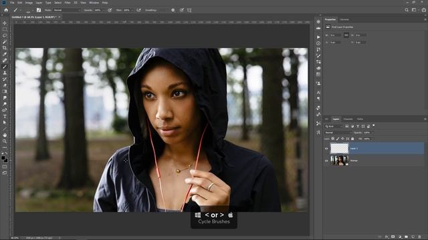
Task: Toggle lock position icon
Action: pos(342,139)
